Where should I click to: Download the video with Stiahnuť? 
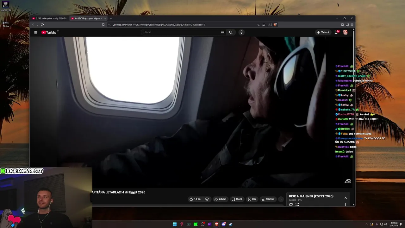tap(268, 199)
